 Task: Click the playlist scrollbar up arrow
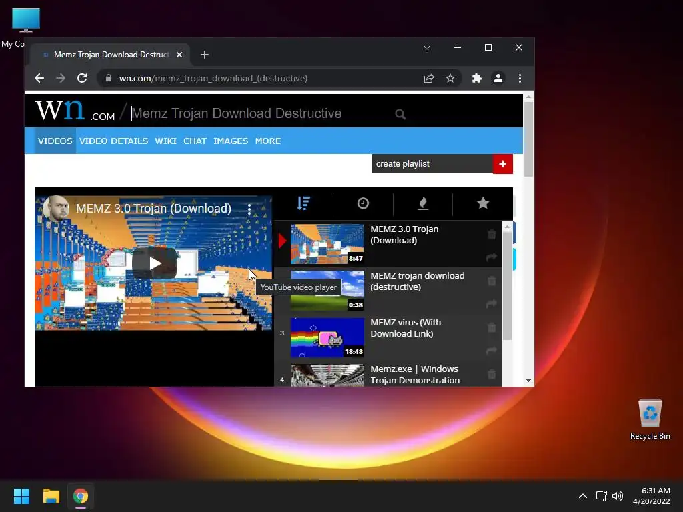[x=507, y=227]
